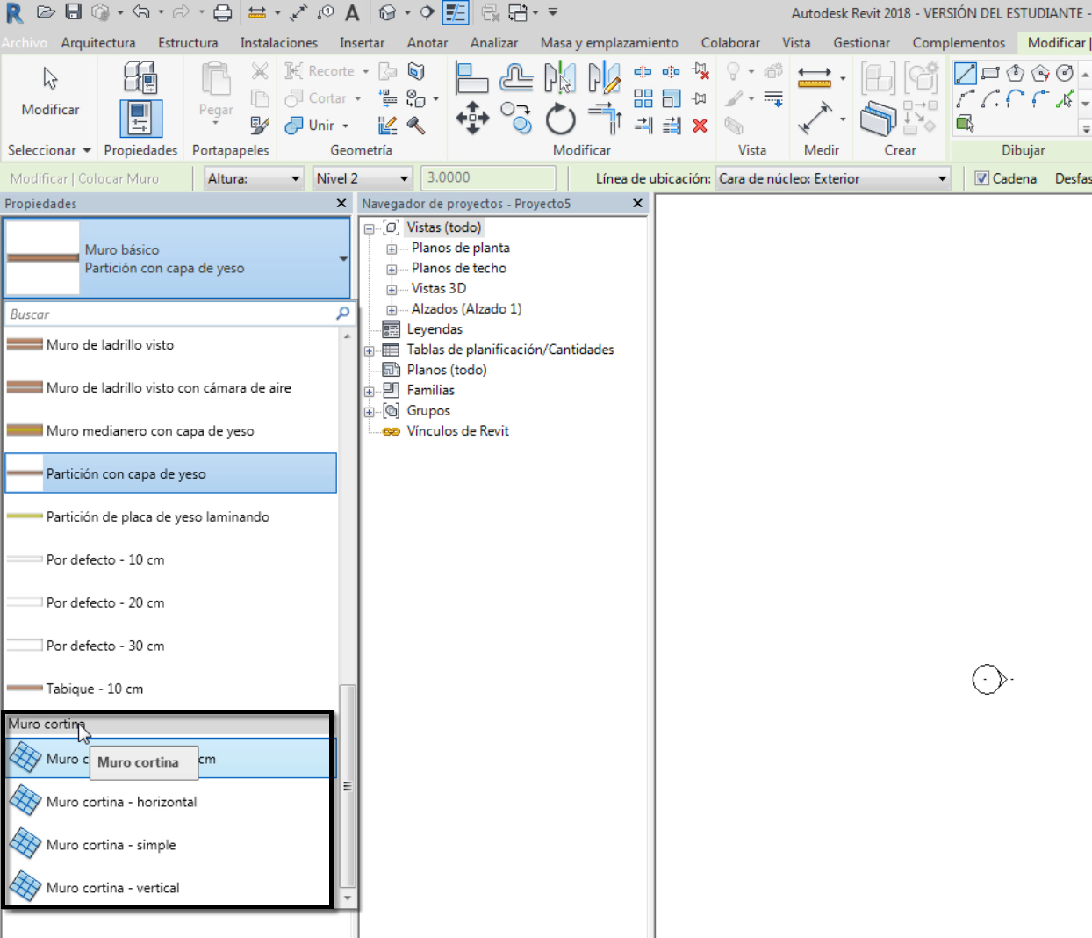The width and height of the screenshot is (1092, 938).
Task: Activate the Rotate tool
Action: click(x=560, y=118)
